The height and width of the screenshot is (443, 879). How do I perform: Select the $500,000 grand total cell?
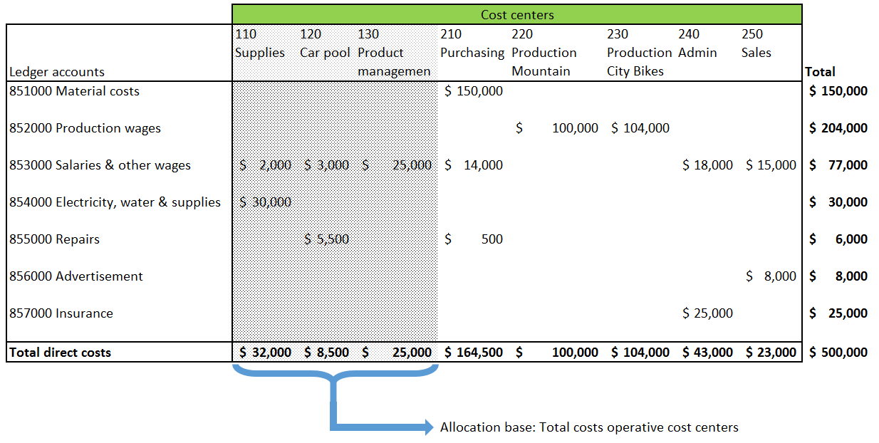[x=838, y=352]
